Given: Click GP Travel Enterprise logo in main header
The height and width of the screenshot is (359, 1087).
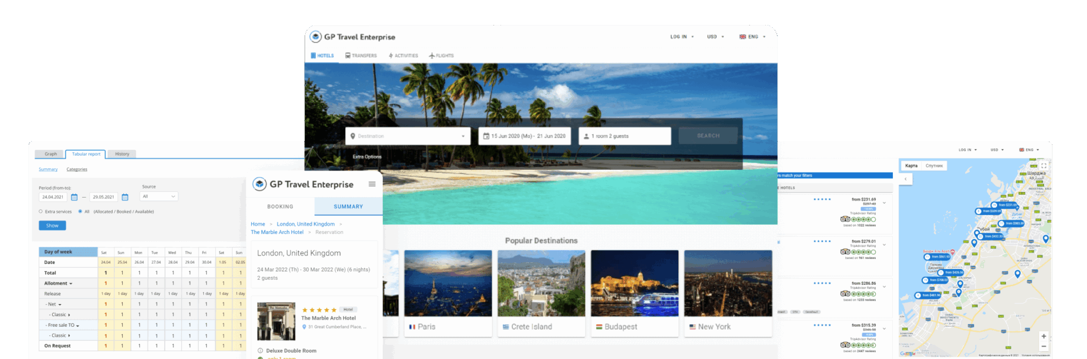Looking at the screenshot, I should tap(352, 37).
